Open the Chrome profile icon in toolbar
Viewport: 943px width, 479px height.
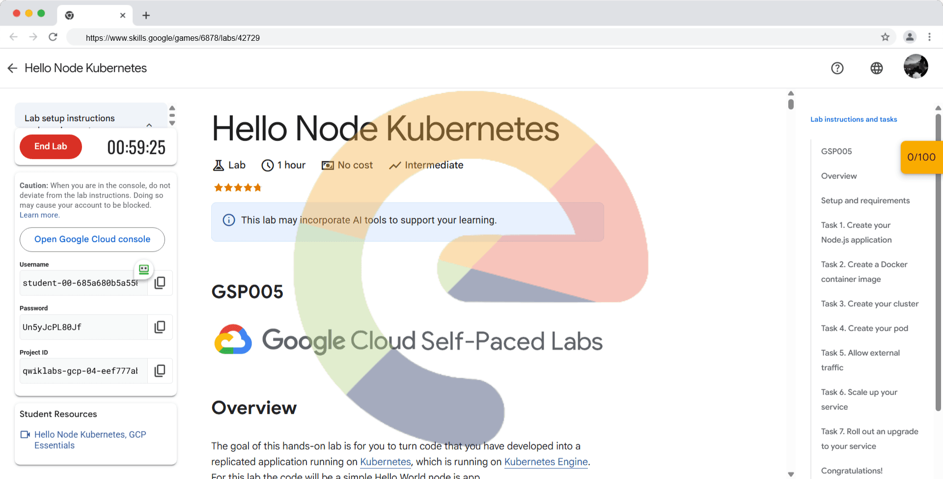(x=910, y=37)
